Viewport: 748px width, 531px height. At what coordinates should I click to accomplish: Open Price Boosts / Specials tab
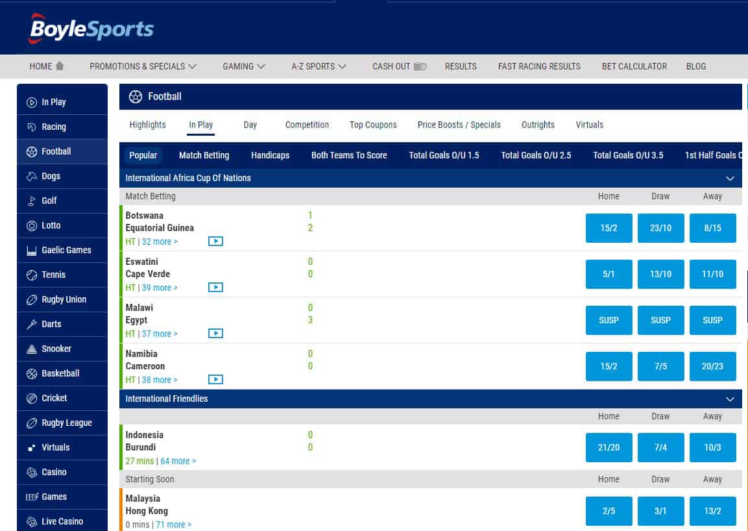coord(459,125)
